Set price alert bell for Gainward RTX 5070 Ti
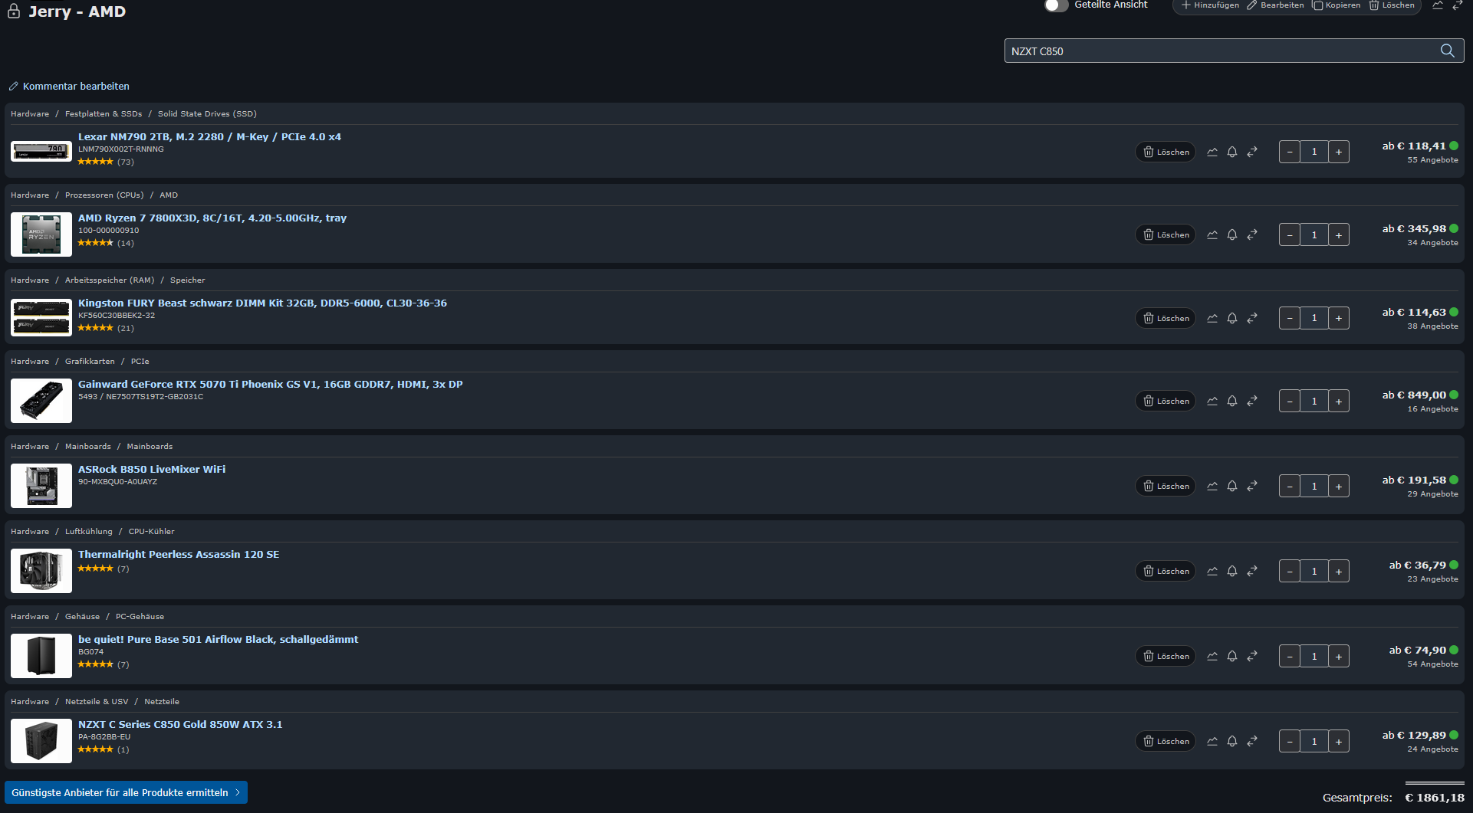The image size is (1473, 813). click(x=1232, y=401)
